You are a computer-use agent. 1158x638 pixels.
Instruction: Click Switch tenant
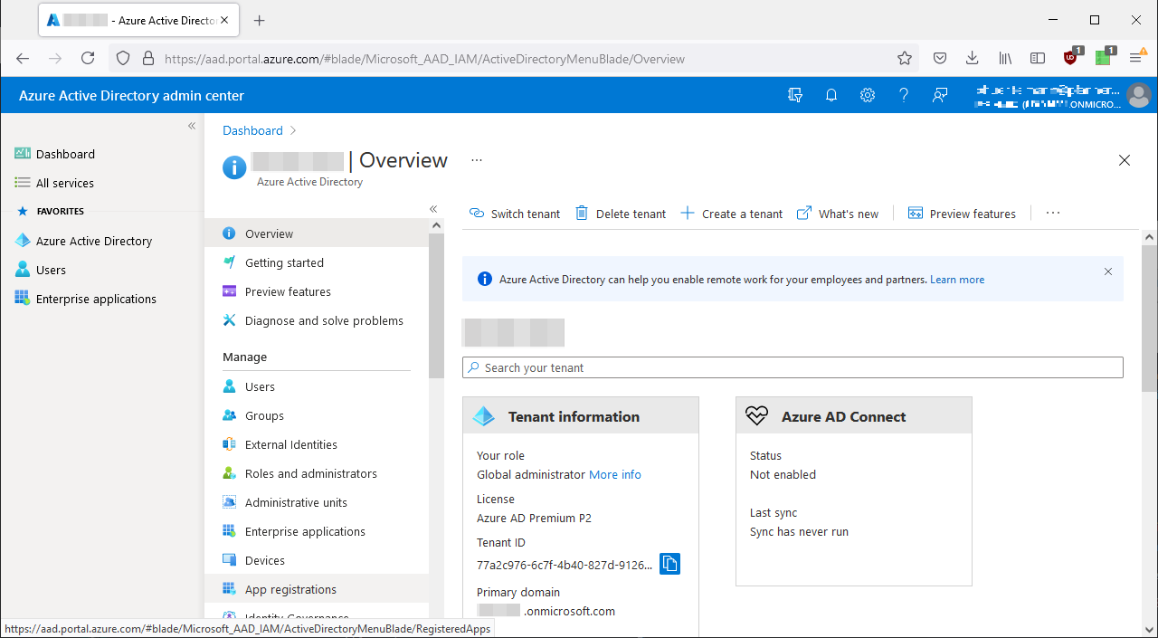click(514, 213)
